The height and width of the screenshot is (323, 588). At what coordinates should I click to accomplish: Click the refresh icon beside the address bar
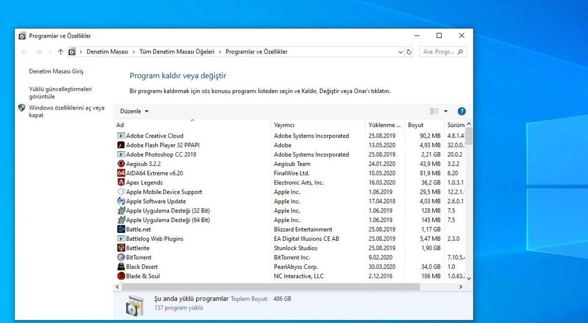coord(409,51)
